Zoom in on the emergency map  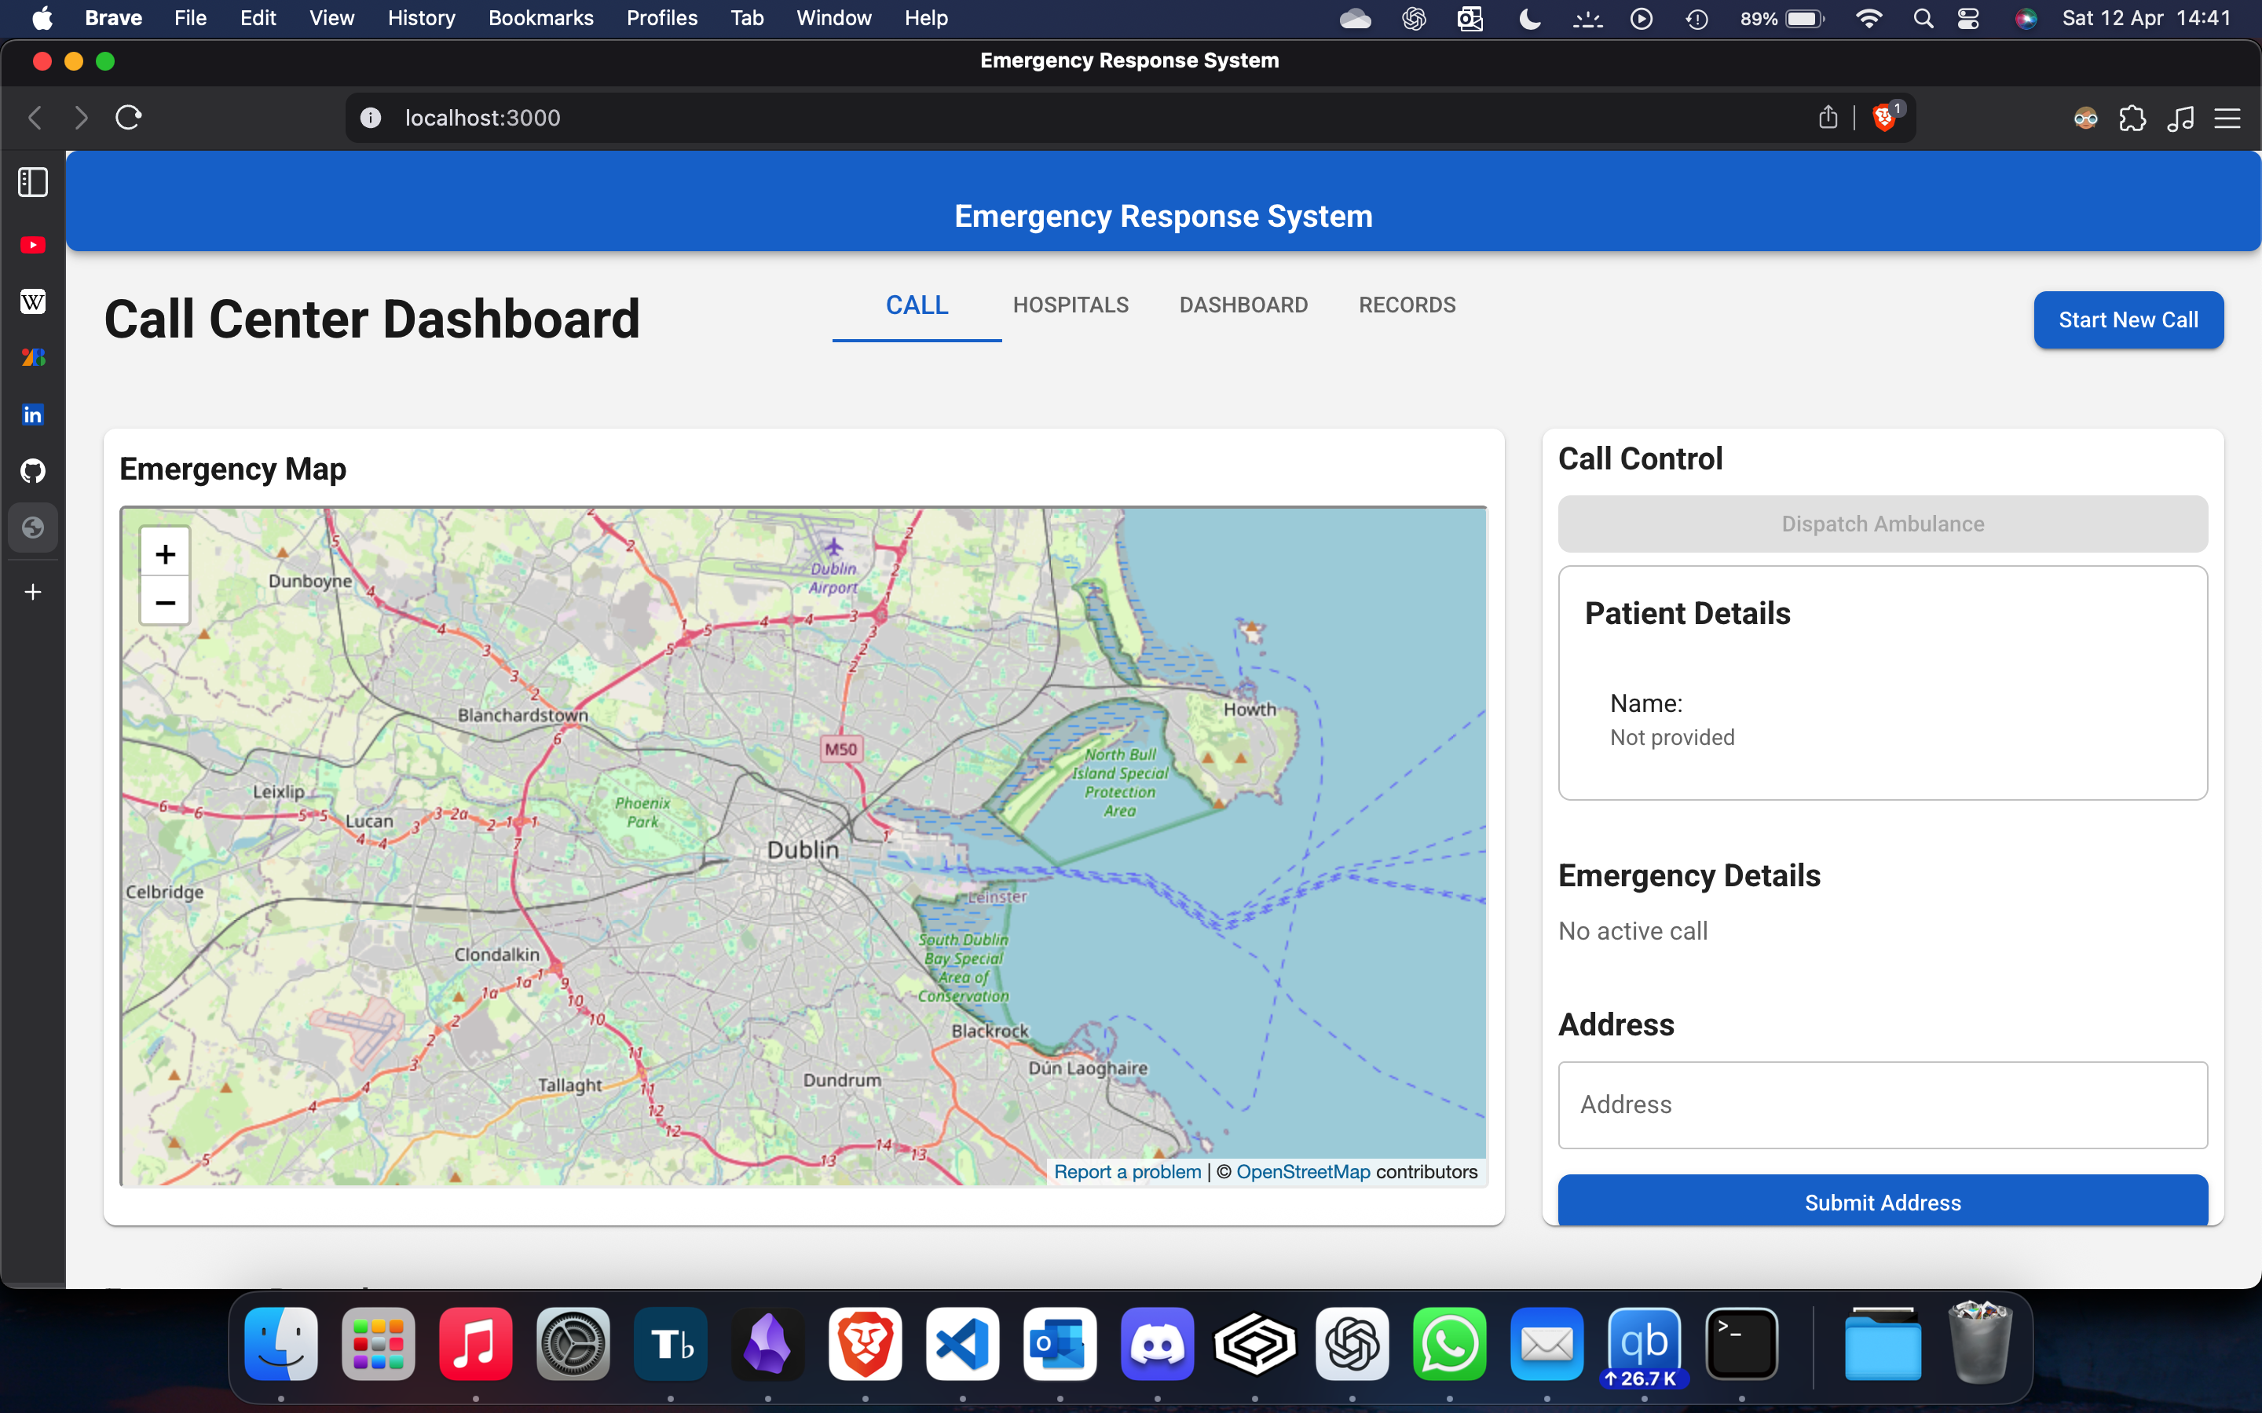tap(164, 554)
